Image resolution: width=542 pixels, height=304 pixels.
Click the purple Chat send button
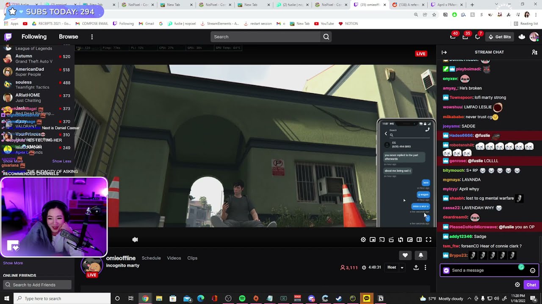531,285
